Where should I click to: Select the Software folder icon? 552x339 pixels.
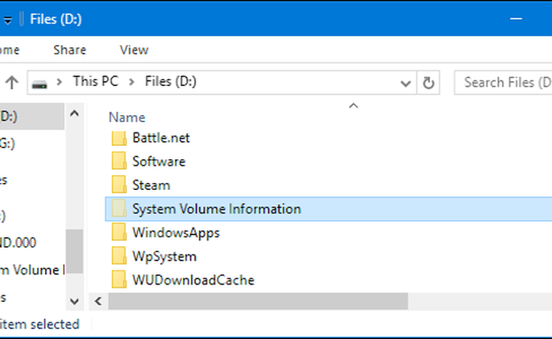tap(119, 162)
